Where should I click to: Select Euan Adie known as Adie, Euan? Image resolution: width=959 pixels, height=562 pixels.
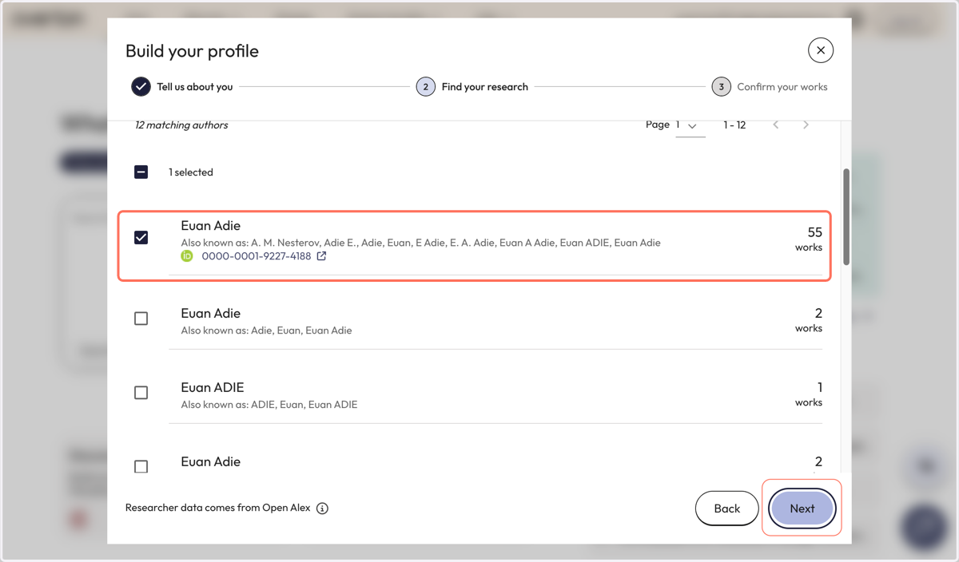141,319
